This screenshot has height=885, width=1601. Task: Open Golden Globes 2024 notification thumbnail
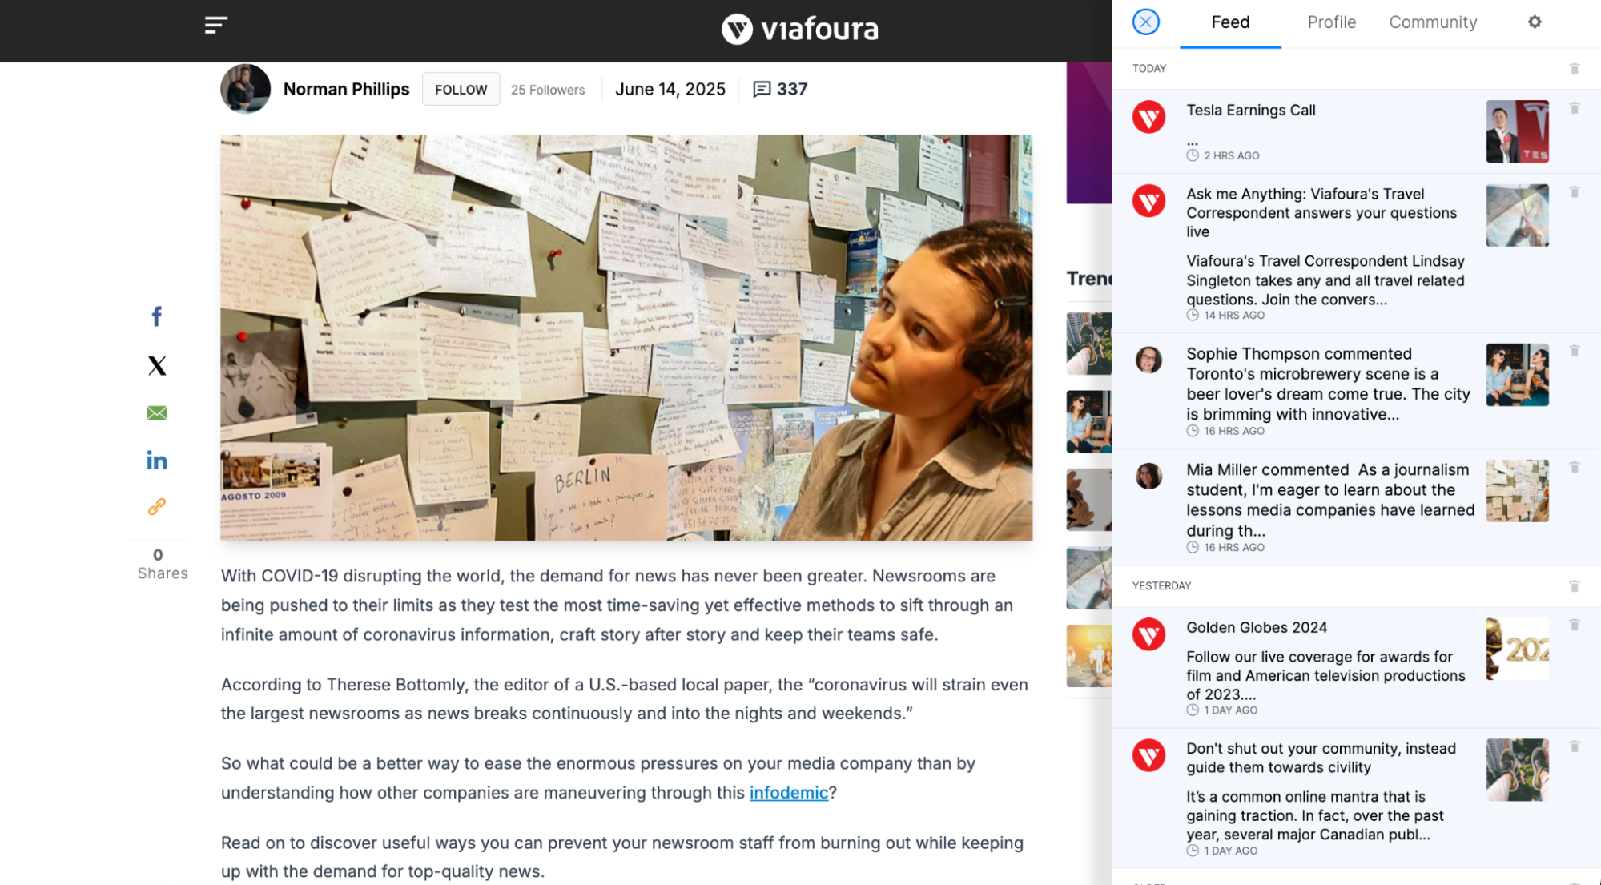[1517, 649]
